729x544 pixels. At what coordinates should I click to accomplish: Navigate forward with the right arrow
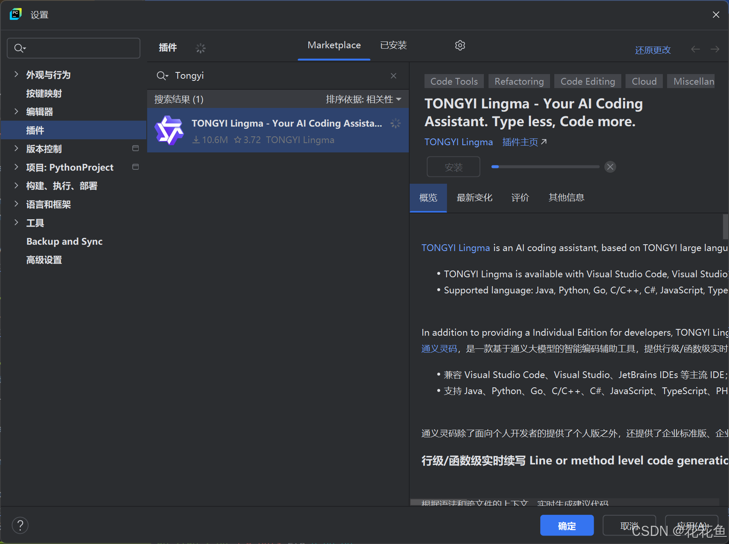coord(715,49)
